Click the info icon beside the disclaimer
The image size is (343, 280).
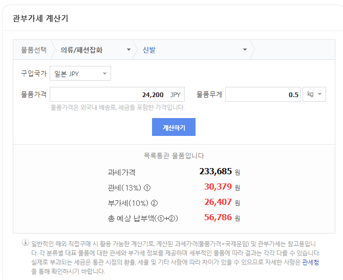[x=26, y=242]
